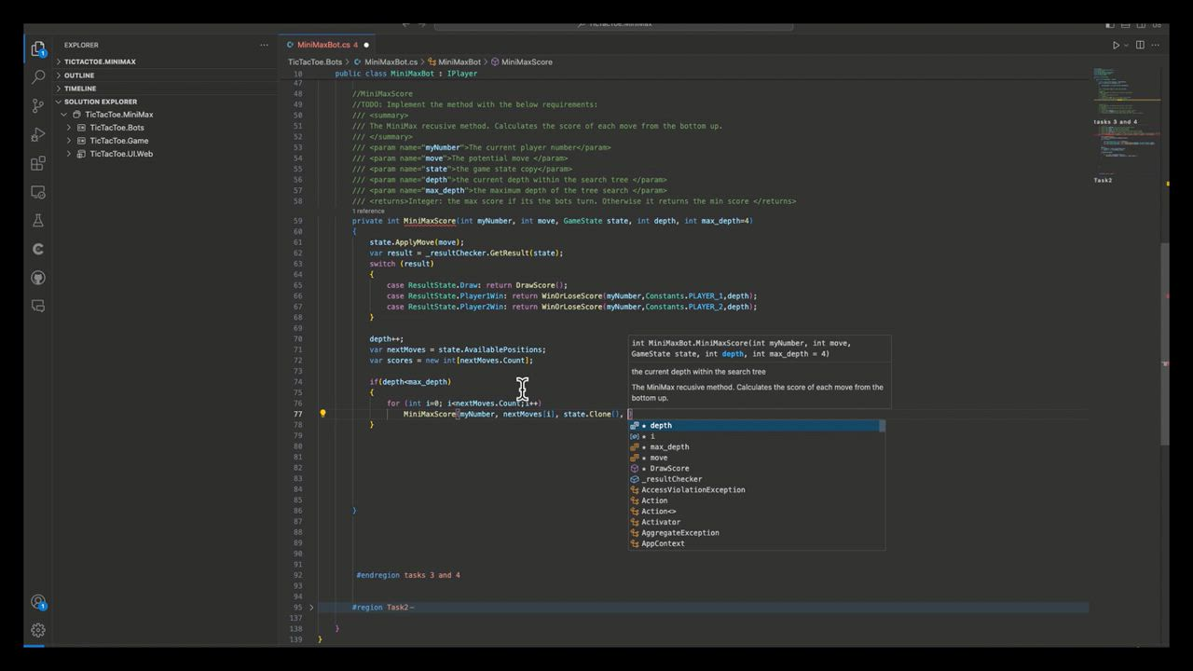Run the current file with play button
The width and height of the screenshot is (1193, 671).
click(x=1116, y=45)
